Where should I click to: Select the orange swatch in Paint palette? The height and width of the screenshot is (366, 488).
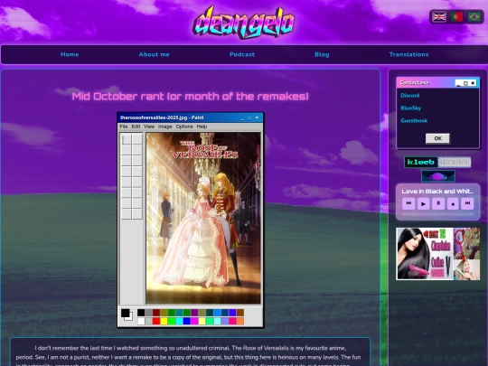240,321
